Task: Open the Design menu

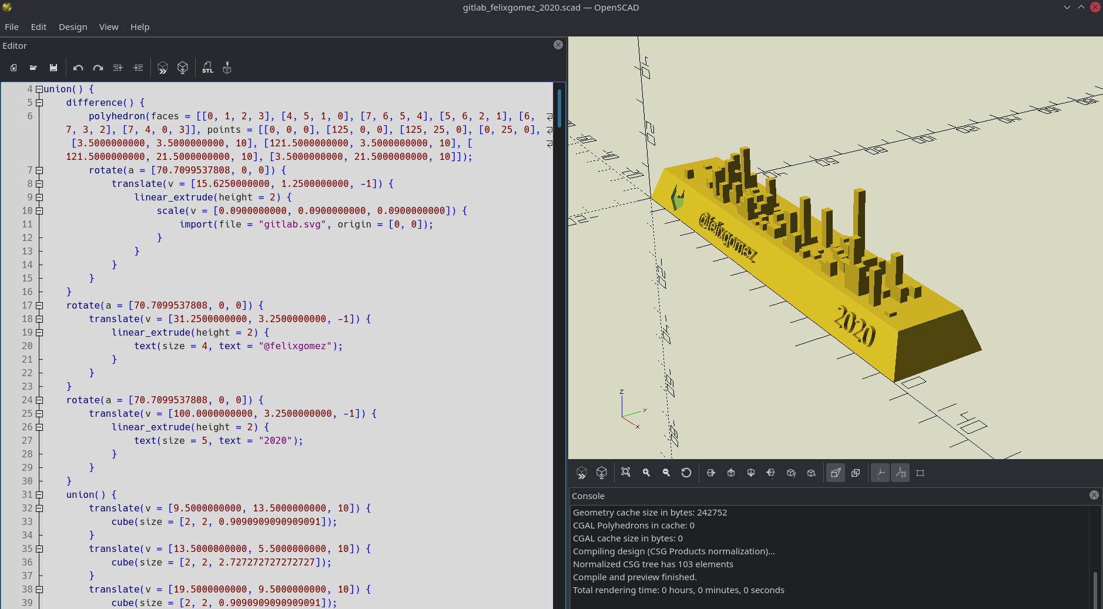Action: pos(73,27)
